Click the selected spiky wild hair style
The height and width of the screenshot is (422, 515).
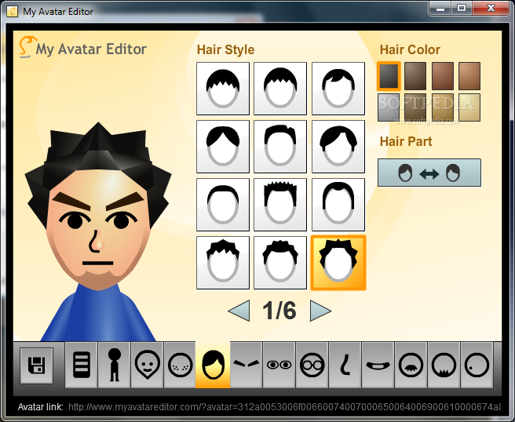(338, 263)
